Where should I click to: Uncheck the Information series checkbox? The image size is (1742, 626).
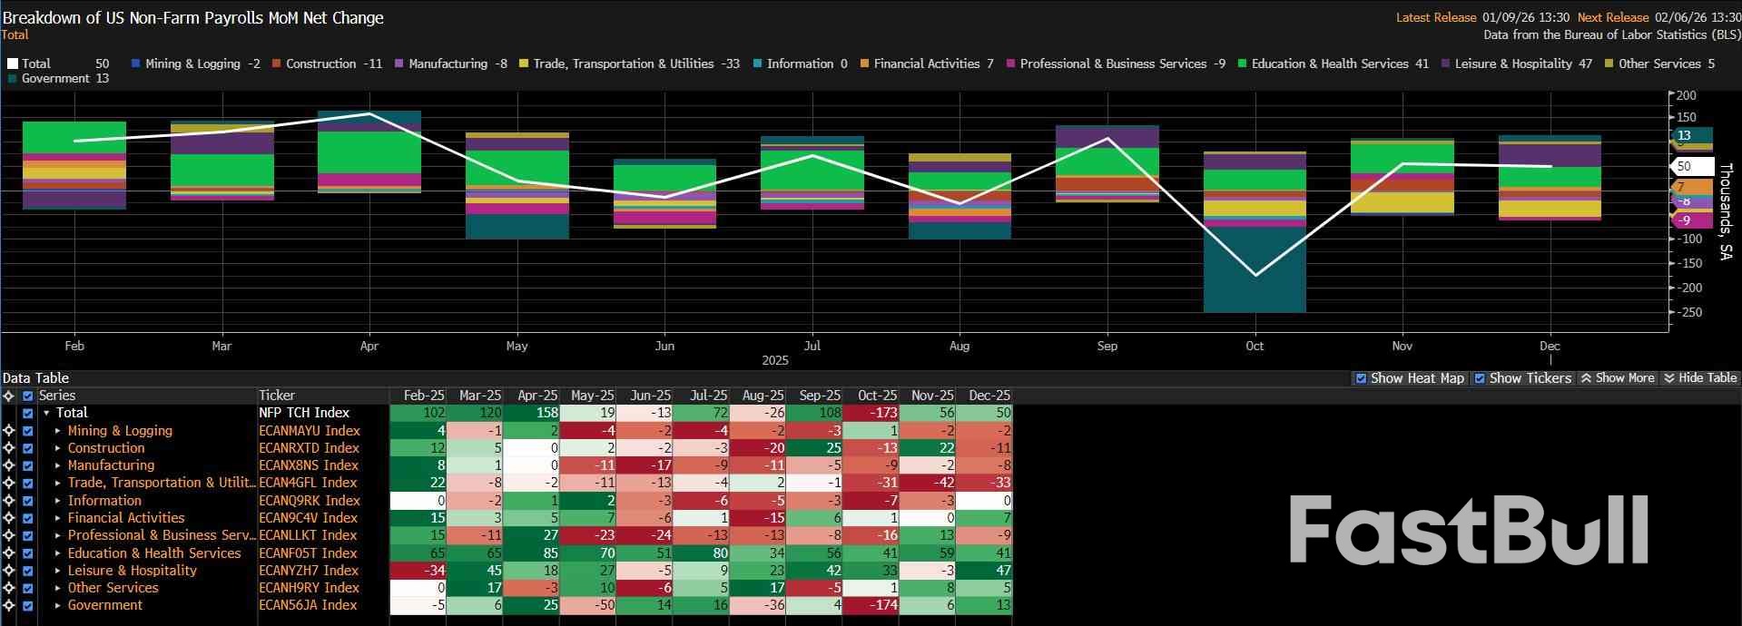point(28,501)
